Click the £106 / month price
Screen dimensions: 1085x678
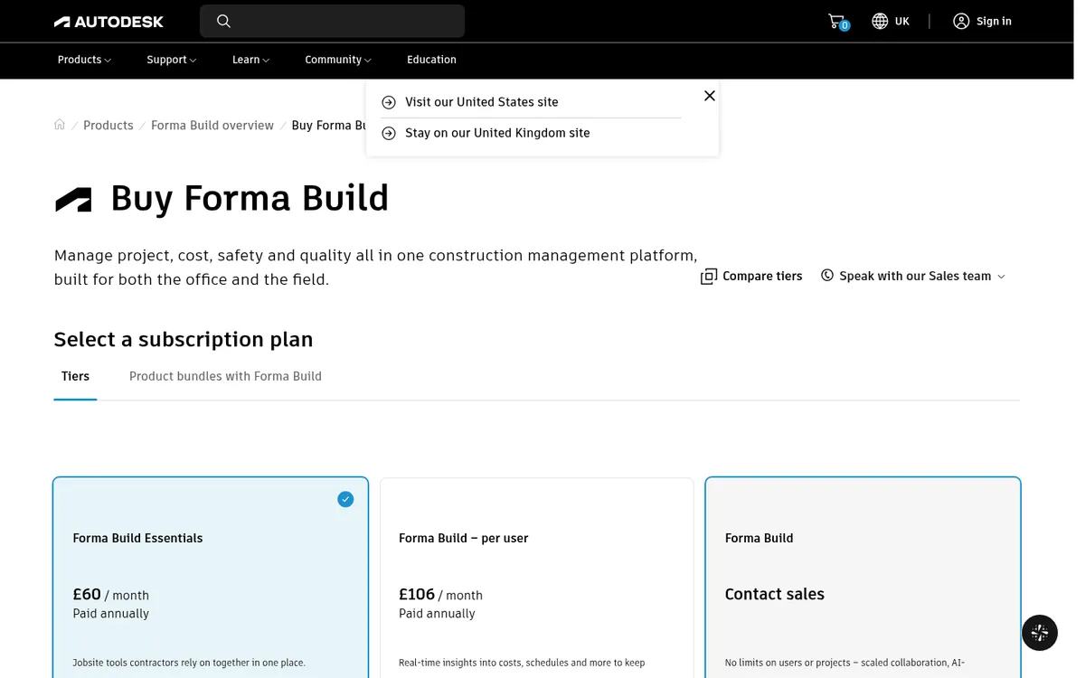coord(440,594)
